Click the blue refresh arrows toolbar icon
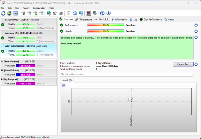The height and width of the screenshot is (139, 201). coord(3,13)
